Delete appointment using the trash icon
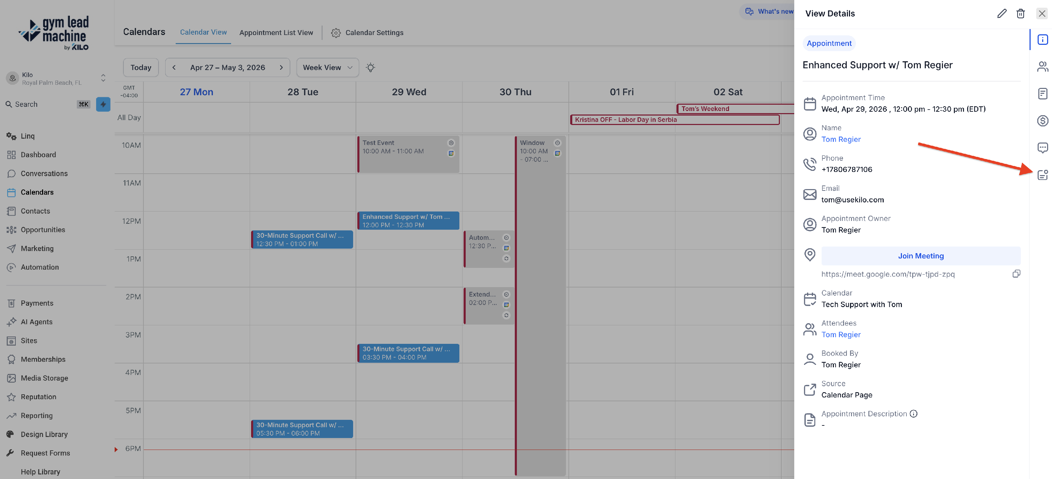 (x=1020, y=13)
